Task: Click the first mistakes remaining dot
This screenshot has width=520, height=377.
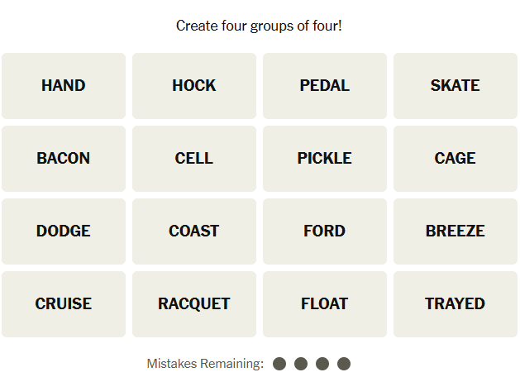Action: 279,364
